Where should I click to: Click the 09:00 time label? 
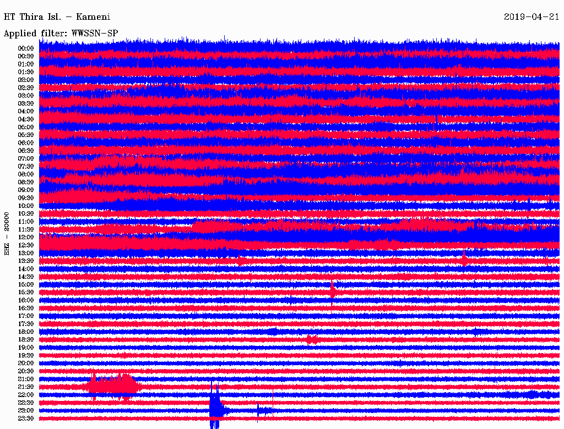[26, 190]
